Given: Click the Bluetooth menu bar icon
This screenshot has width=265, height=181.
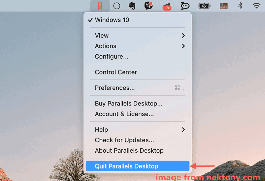Looking at the screenshot, I should click(240, 6).
